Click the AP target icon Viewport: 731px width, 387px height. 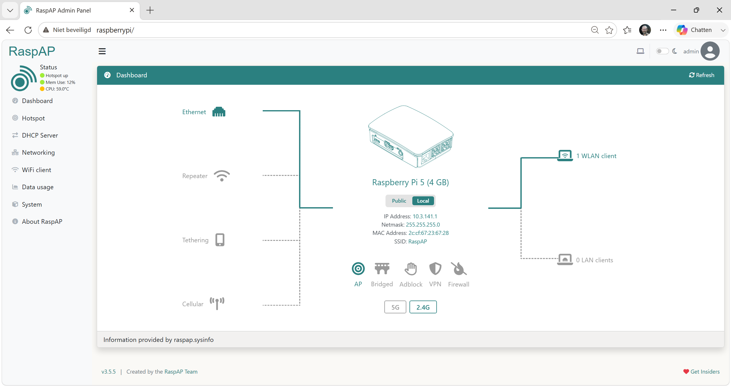click(x=358, y=269)
